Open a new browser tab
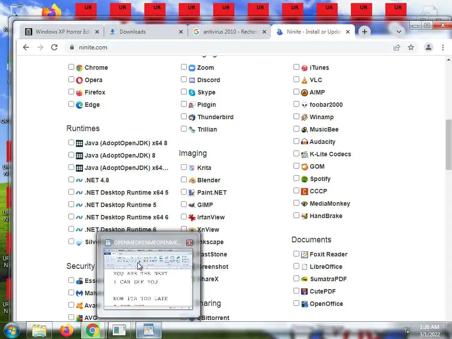The width and height of the screenshot is (452, 339). tap(364, 32)
